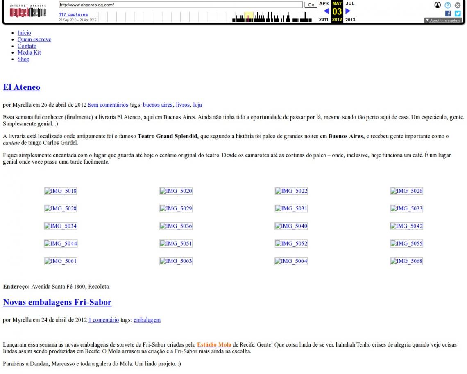The width and height of the screenshot is (467, 374).
Task: Share capture on Facebook
Action: 448,14
